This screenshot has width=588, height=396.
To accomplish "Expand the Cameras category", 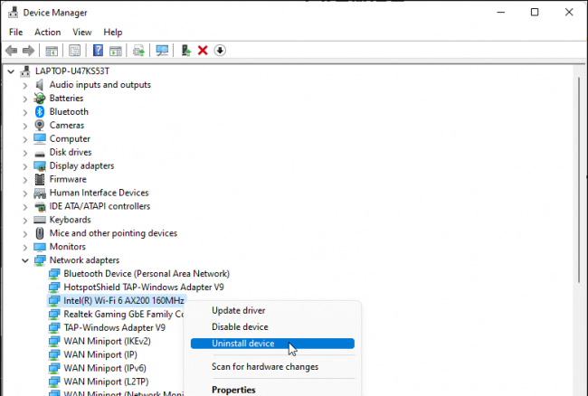I will point(24,126).
